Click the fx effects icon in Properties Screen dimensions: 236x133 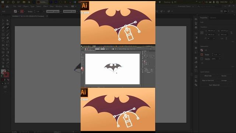(202, 63)
